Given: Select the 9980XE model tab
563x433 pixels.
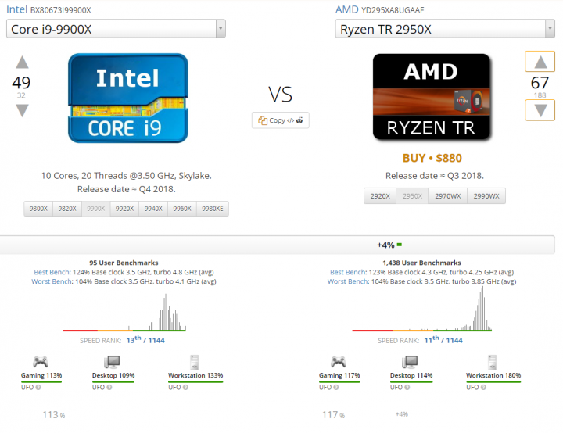Looking at the screenshot, I should (x=213, y=209).
